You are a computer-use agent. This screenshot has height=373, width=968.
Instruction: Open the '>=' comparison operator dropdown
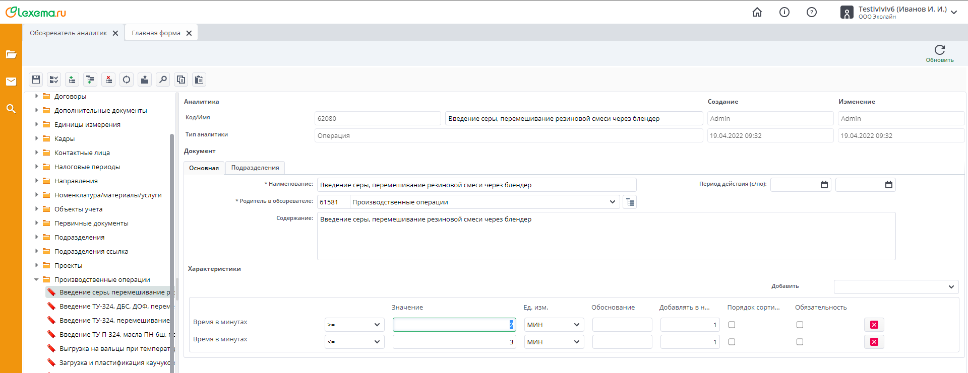354,325
